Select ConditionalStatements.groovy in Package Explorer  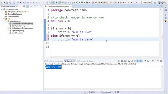tap(23, 23)
